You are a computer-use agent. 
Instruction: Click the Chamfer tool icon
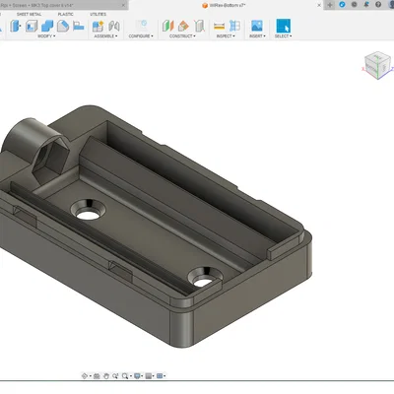pyautogui.click(x=63, y=26)
